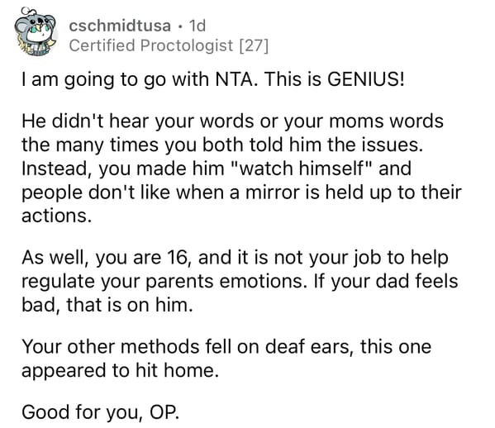Open the cschmidtusa user profile
Image resolution: width=495 pixels, height=428 pixels.
pyautogui.click(x=120, y=26)
